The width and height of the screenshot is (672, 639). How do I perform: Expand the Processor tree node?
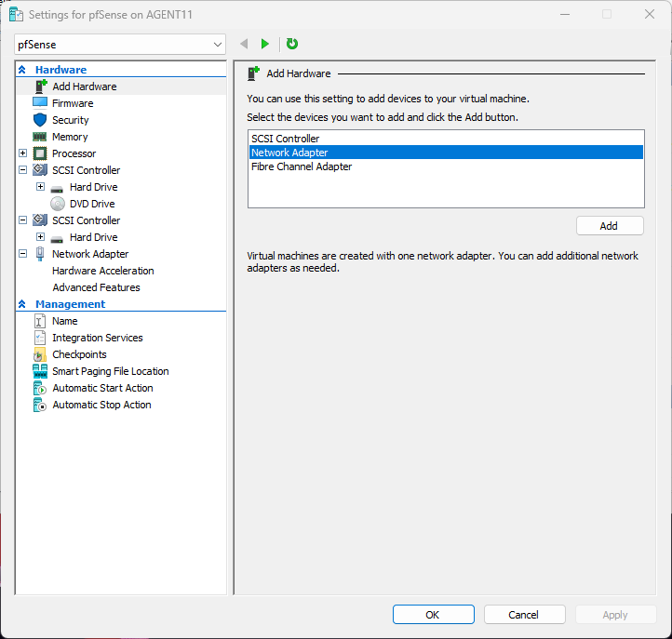[23, 153]
